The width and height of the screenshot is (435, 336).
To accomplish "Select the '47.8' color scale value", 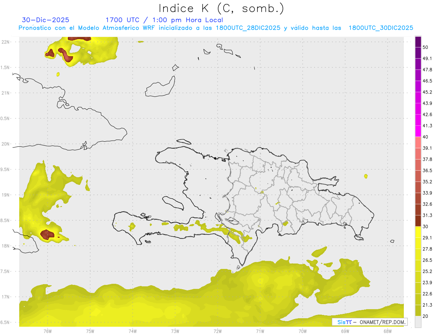I will (x=427, y=70).
